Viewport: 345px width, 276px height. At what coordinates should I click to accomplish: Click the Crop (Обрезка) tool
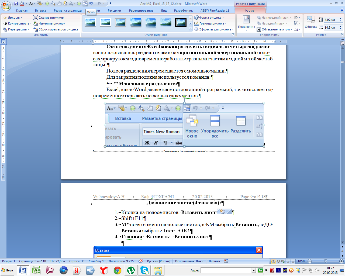pos(311,22)
